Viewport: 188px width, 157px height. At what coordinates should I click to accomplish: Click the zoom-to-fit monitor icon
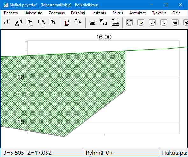129,23
